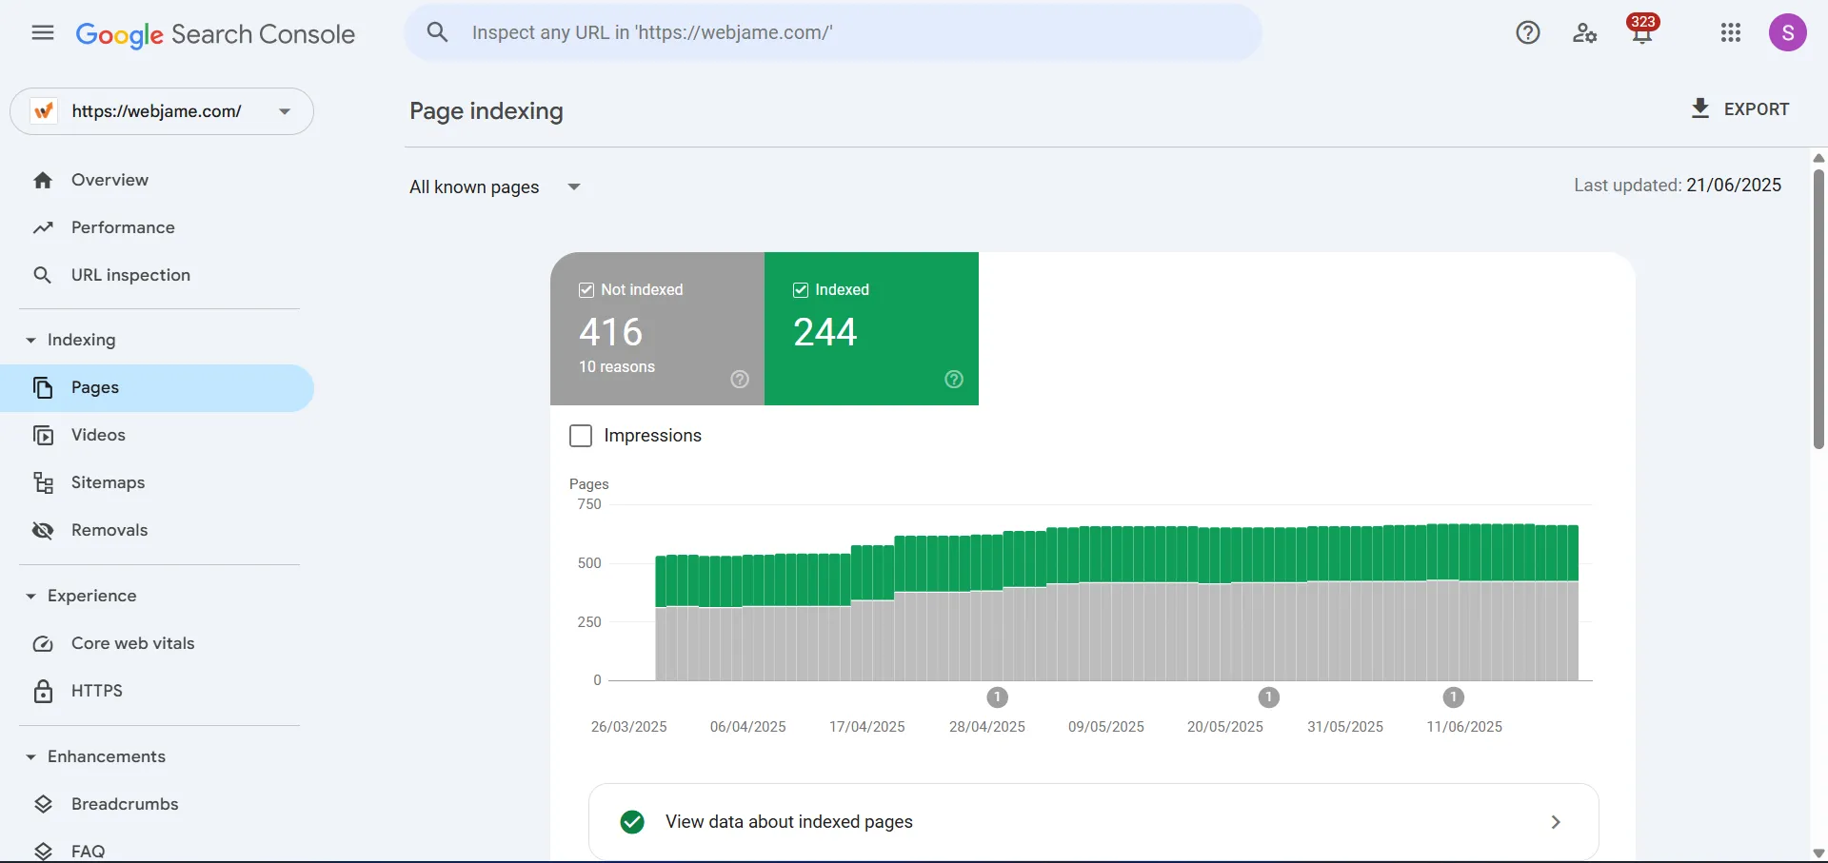This screenshot has width=1828, height=863.
Task: Click the 10 reasons text
Action: (617, 367)
